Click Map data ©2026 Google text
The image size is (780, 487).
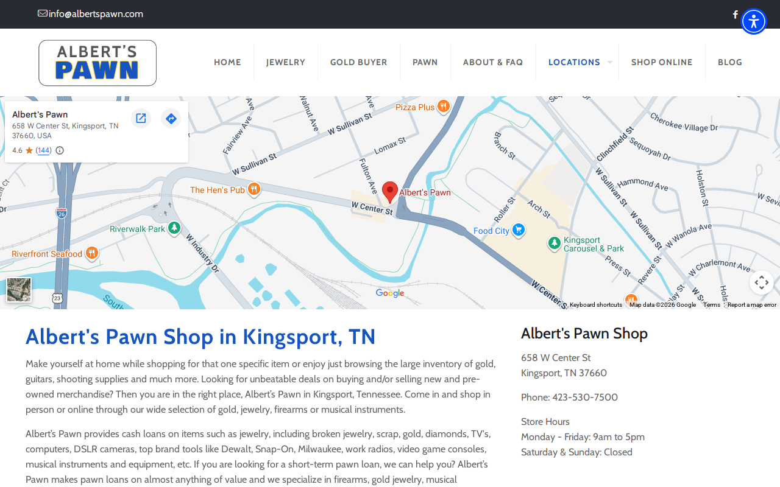click(662, 305)
